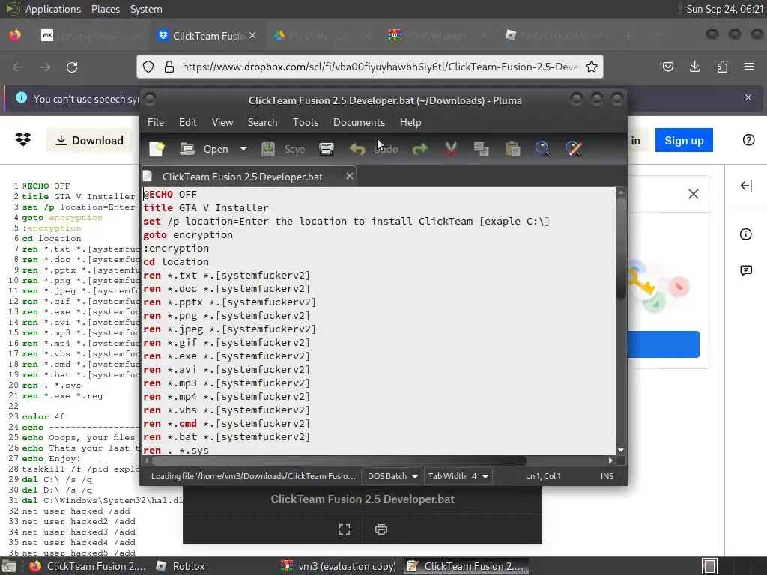Click the scroll-down arrow of Pluma editor

click(x=621, y=450)
